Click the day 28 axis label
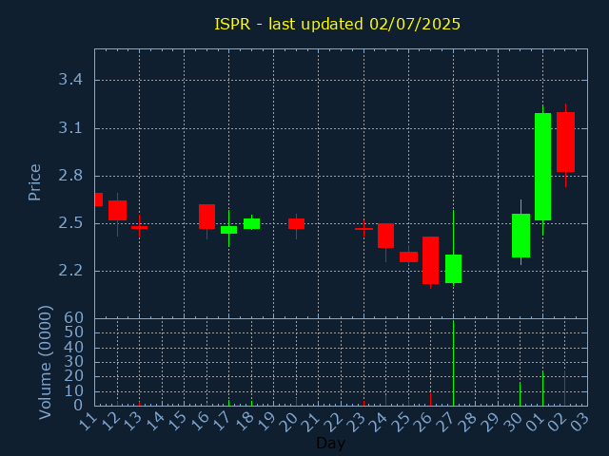Image resolution: width=609 pixels, height=456 pixels. [x=469, y=421]
